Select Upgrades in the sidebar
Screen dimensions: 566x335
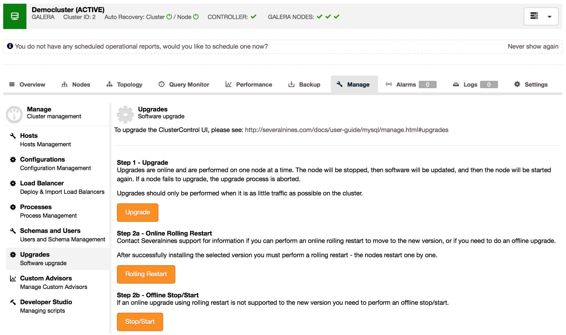[x=57, y=259]
